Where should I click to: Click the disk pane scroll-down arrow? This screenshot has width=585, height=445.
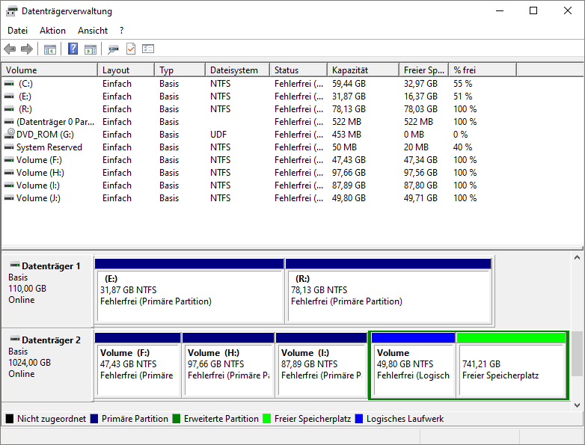pos(577,405)
